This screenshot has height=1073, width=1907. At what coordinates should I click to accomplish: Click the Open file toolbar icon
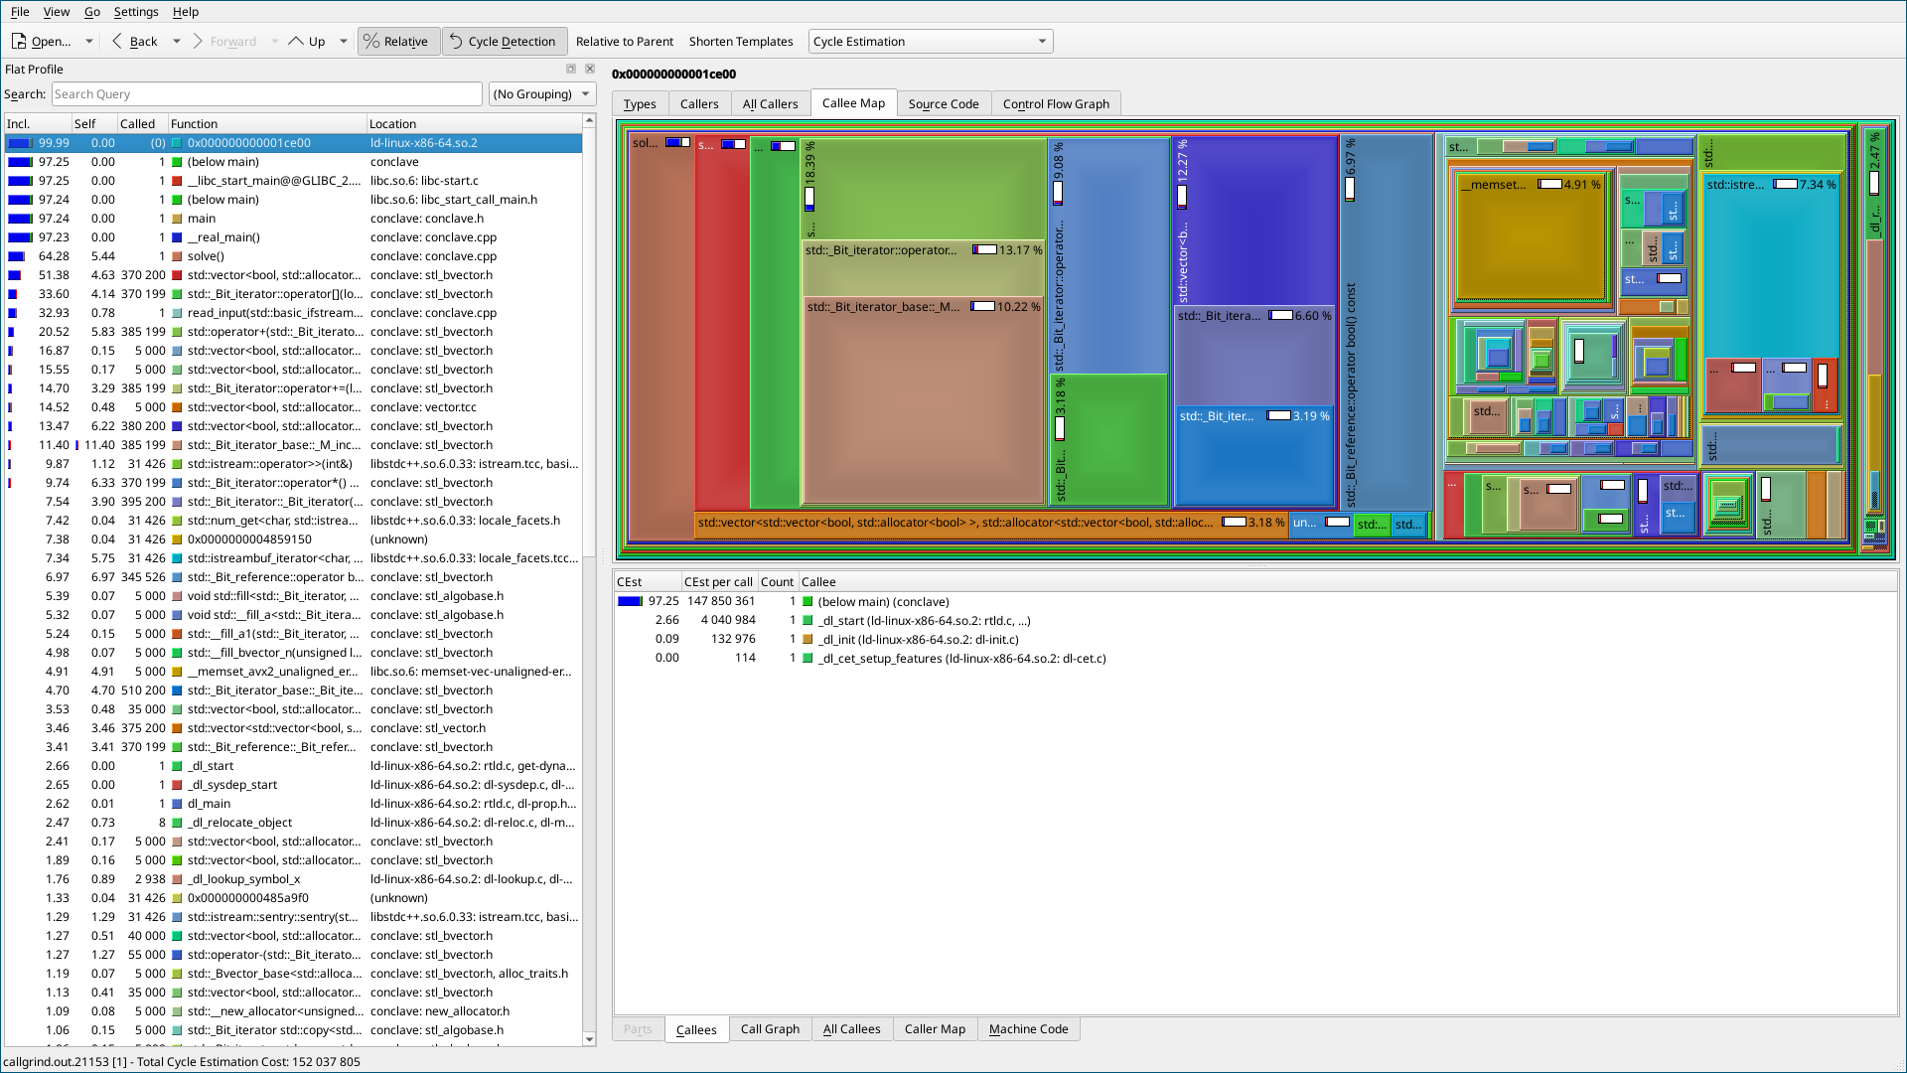coord(19,42)
